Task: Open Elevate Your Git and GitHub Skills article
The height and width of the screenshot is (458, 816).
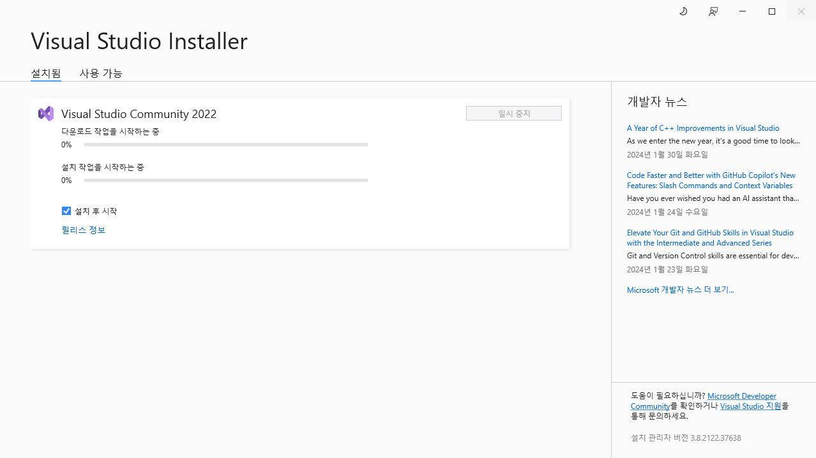Action: click(x=710, y=238)
